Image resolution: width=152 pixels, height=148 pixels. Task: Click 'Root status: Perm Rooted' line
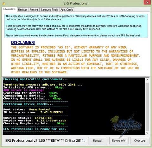[26, 109]
